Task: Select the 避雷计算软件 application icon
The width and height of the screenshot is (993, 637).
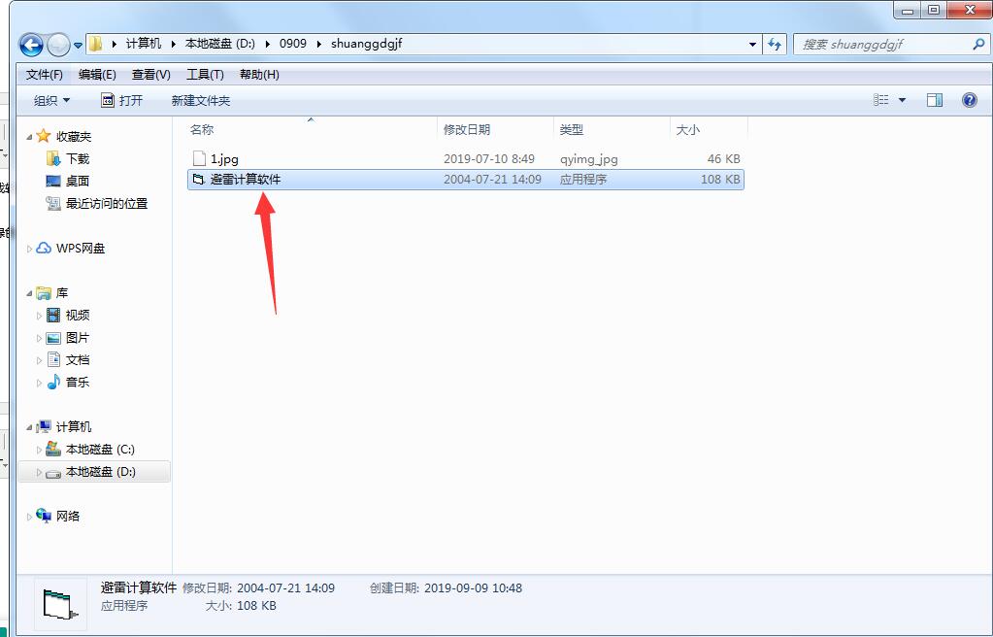Action: click(x=199, y=180)
